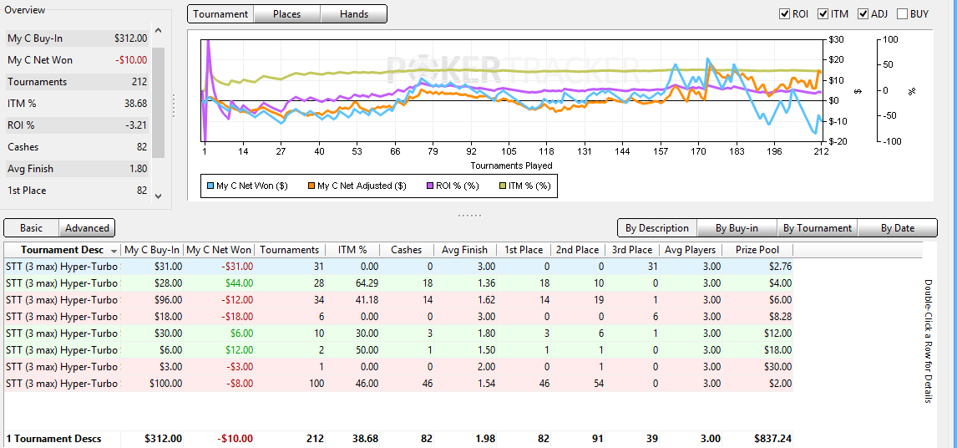Toggle the ITM checkbox

(823, 14)
